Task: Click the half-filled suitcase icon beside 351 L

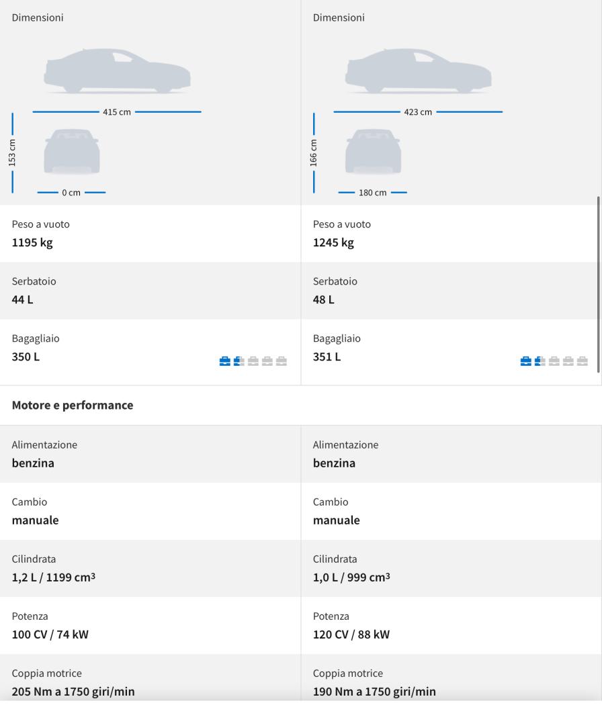Action: 540,361
